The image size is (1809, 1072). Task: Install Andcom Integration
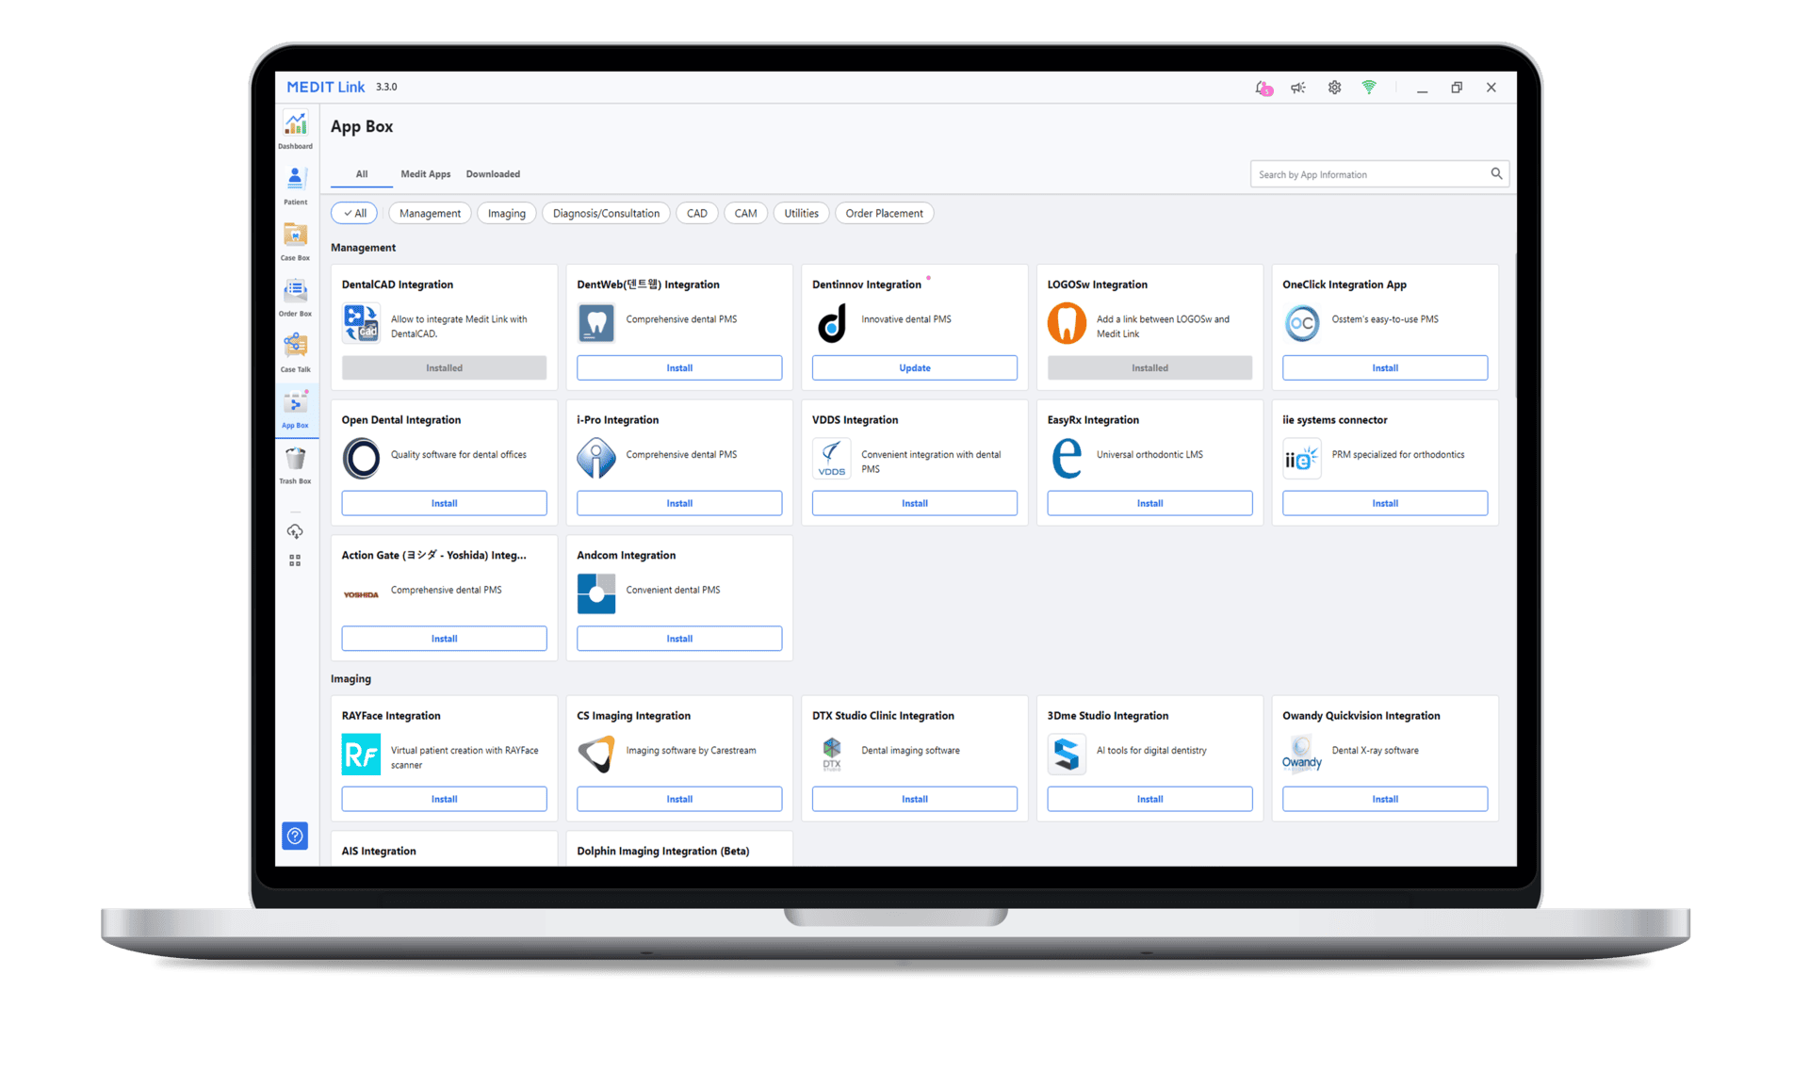pyautogui.click(x=679, y=639)
